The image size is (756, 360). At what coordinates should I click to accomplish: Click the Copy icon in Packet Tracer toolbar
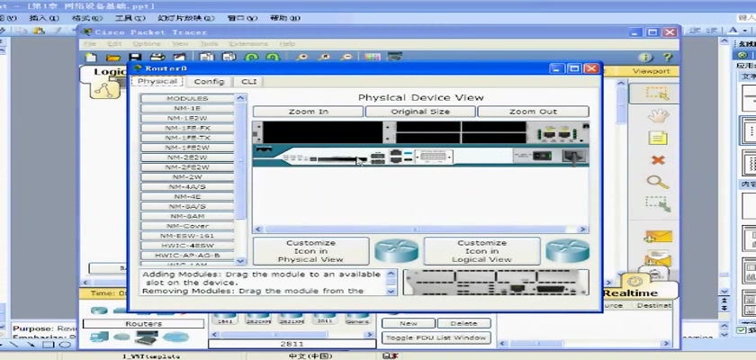(x=207, y=58)
